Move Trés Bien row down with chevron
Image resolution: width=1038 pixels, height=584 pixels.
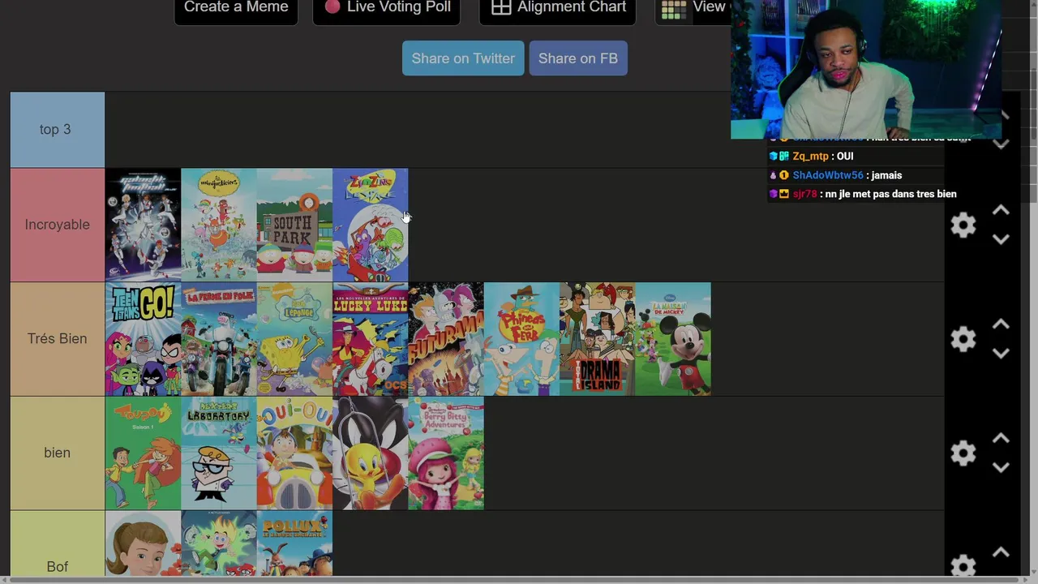pyautogui.click(x=1001, y=354)
